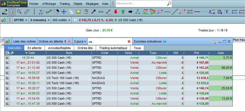Click the blue add-indicator lines icon

tap(41, 12)
